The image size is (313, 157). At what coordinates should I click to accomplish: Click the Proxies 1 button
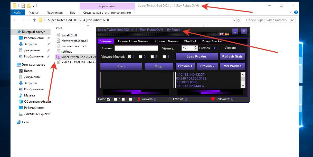(x=185, y=66)
